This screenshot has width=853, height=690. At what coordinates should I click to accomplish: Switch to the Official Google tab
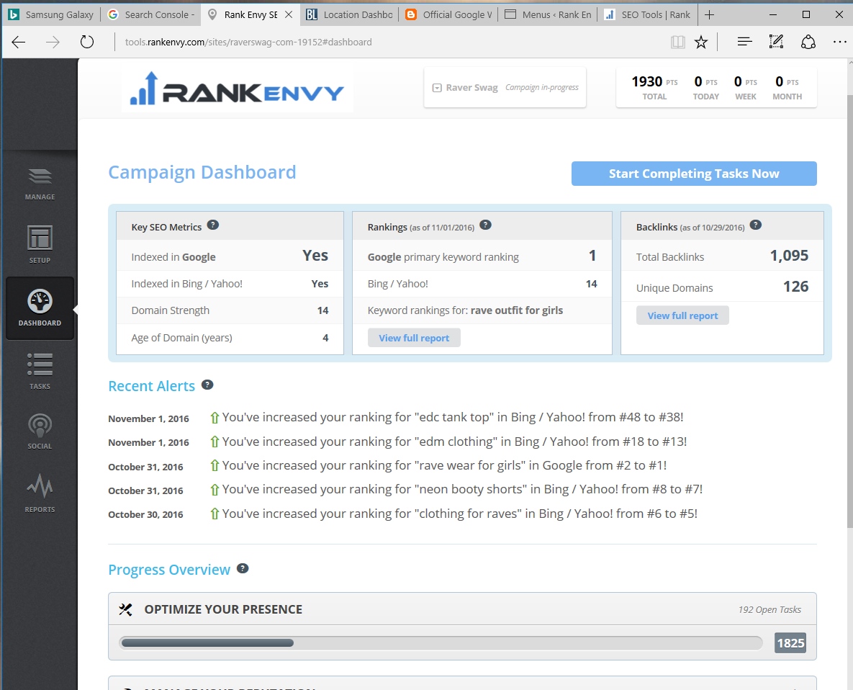[448, 14]
